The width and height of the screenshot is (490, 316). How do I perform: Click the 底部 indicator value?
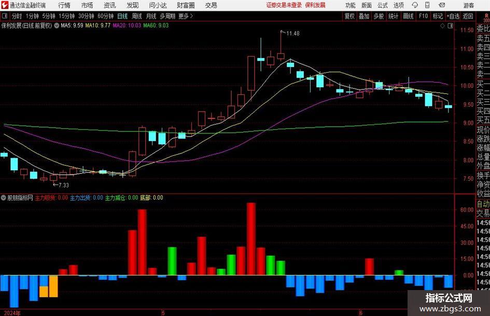click(x=151, y=198)
